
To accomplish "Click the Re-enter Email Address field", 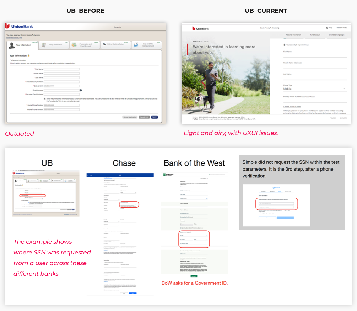I will tap(62, 94).
